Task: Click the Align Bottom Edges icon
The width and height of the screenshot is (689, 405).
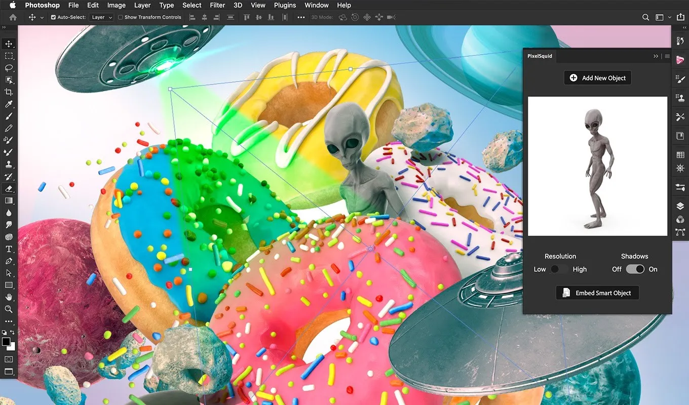Action: tap(272, 17)
